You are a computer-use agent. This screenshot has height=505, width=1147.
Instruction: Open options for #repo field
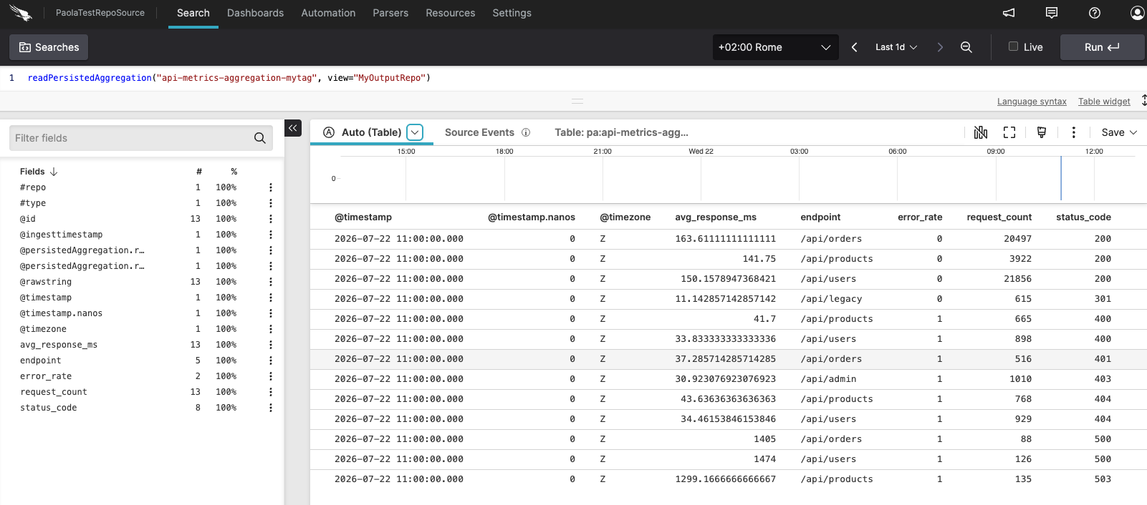[x=271, y=187]
